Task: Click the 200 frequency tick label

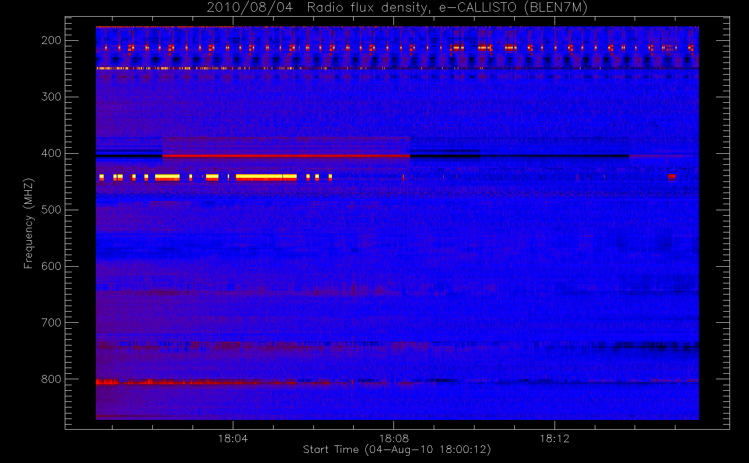Action: pyautogui.click(x=51, y=40)
